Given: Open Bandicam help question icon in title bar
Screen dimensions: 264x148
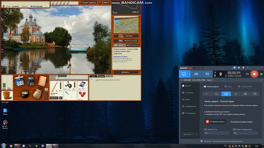Looking at the screenshot, I should (247, 67).
